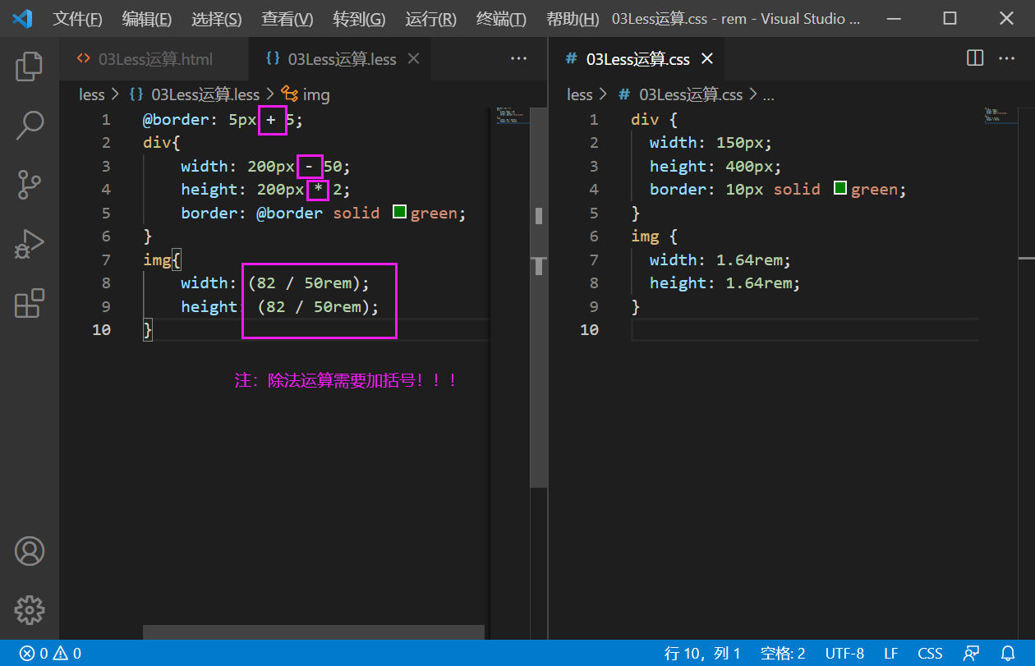This screenshot has height=666, width=1035.
Task: Open the Explorer view in the activity bar
Action: coord(30,67)
